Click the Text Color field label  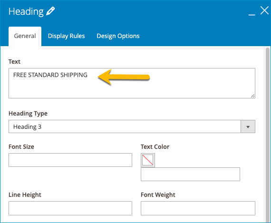click(x=155, y=146)
